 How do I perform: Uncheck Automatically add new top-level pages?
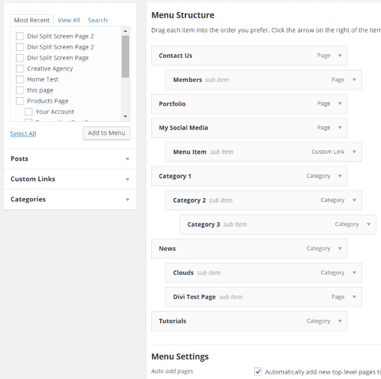(x=258, y=372)
